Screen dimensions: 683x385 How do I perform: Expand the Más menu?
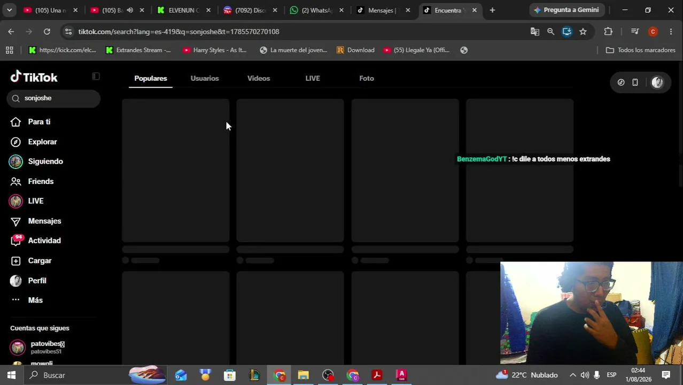[x=35, y=300]
